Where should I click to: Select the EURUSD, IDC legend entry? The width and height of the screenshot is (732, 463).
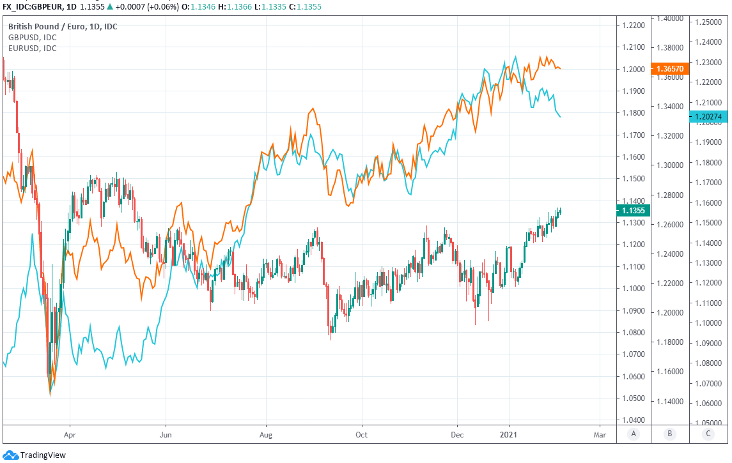(x=32, y=49)
